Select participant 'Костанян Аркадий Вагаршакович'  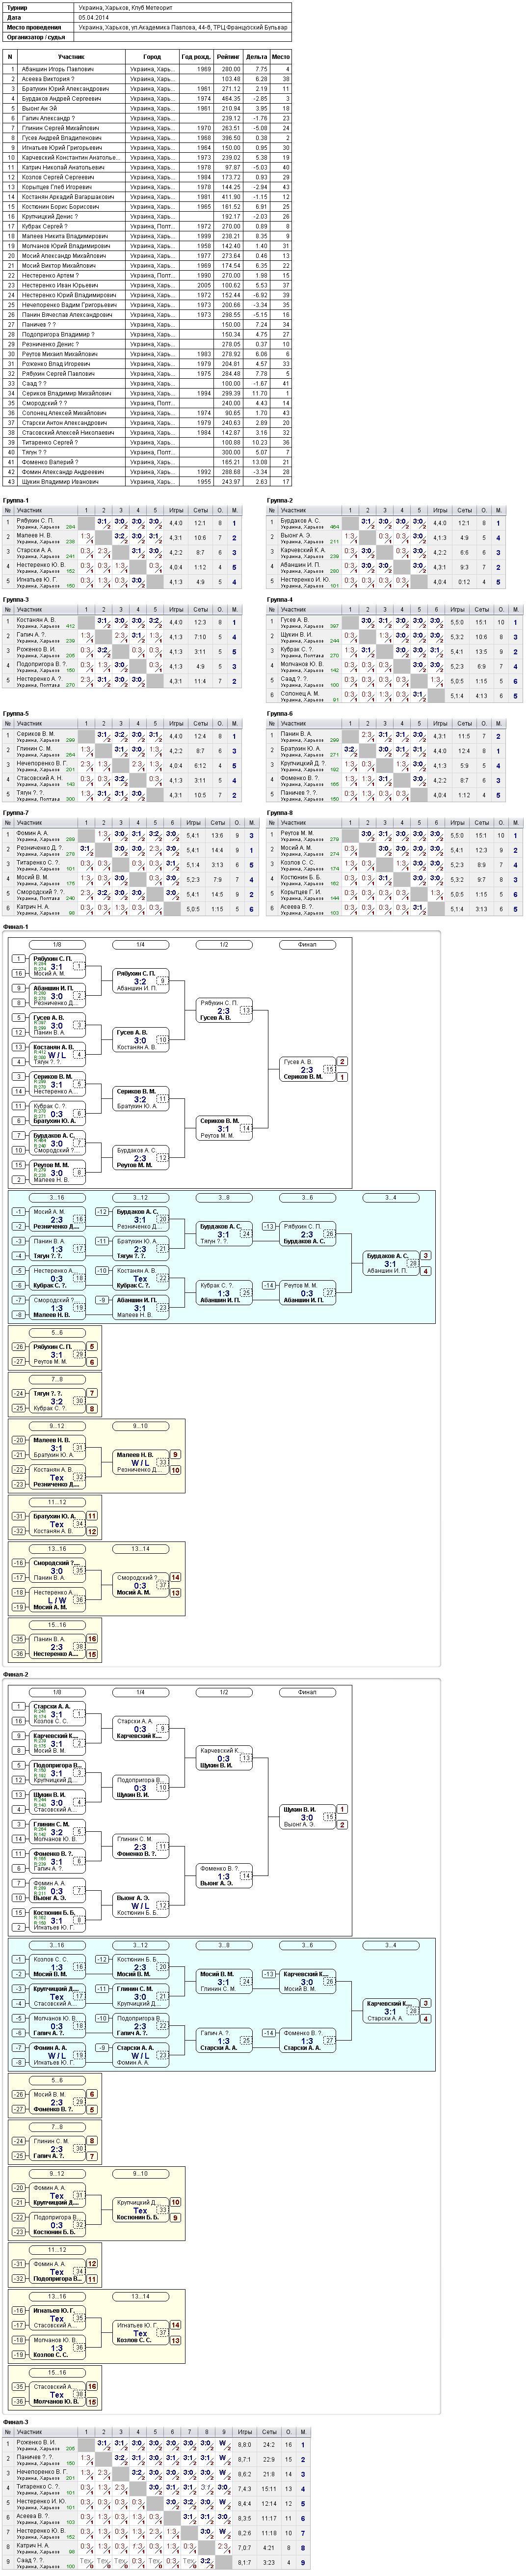point(68,197)
